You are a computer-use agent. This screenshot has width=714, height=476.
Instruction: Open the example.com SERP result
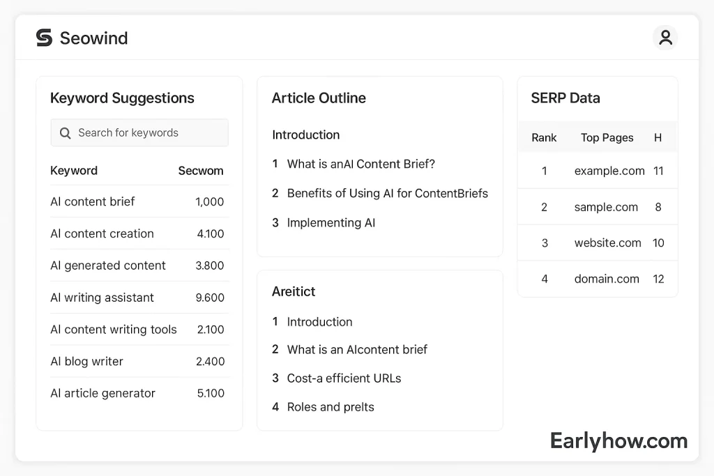(x=609, y=171)
